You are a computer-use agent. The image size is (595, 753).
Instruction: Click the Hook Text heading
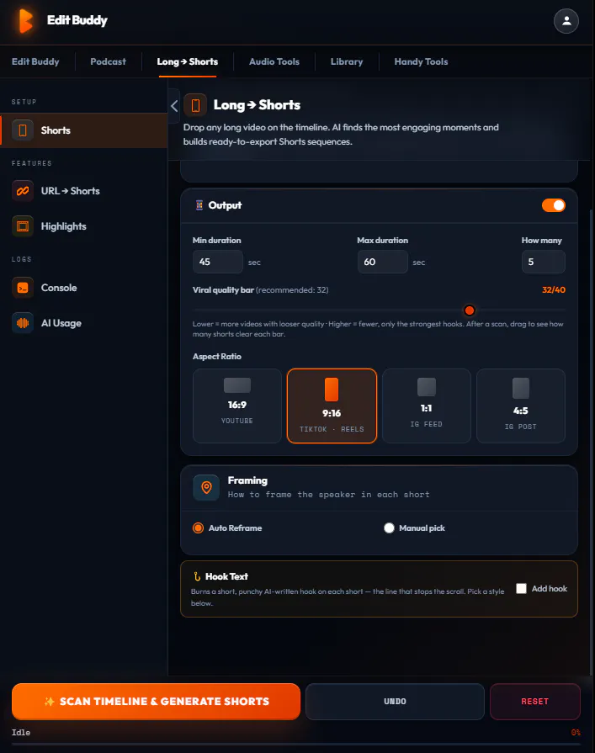226,576
